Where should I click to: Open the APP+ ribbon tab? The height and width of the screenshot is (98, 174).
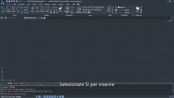tap(74, 4)
